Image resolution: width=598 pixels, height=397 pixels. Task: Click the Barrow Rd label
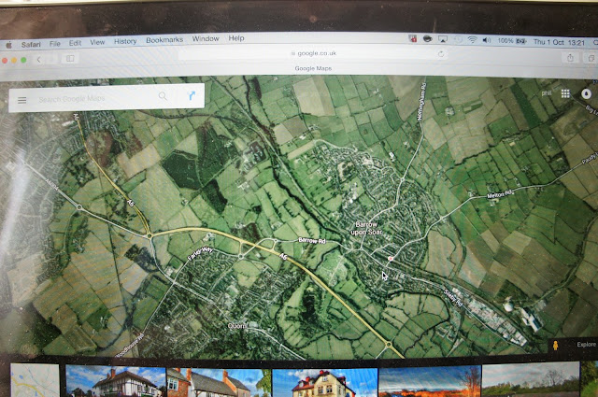pos(312,241)
